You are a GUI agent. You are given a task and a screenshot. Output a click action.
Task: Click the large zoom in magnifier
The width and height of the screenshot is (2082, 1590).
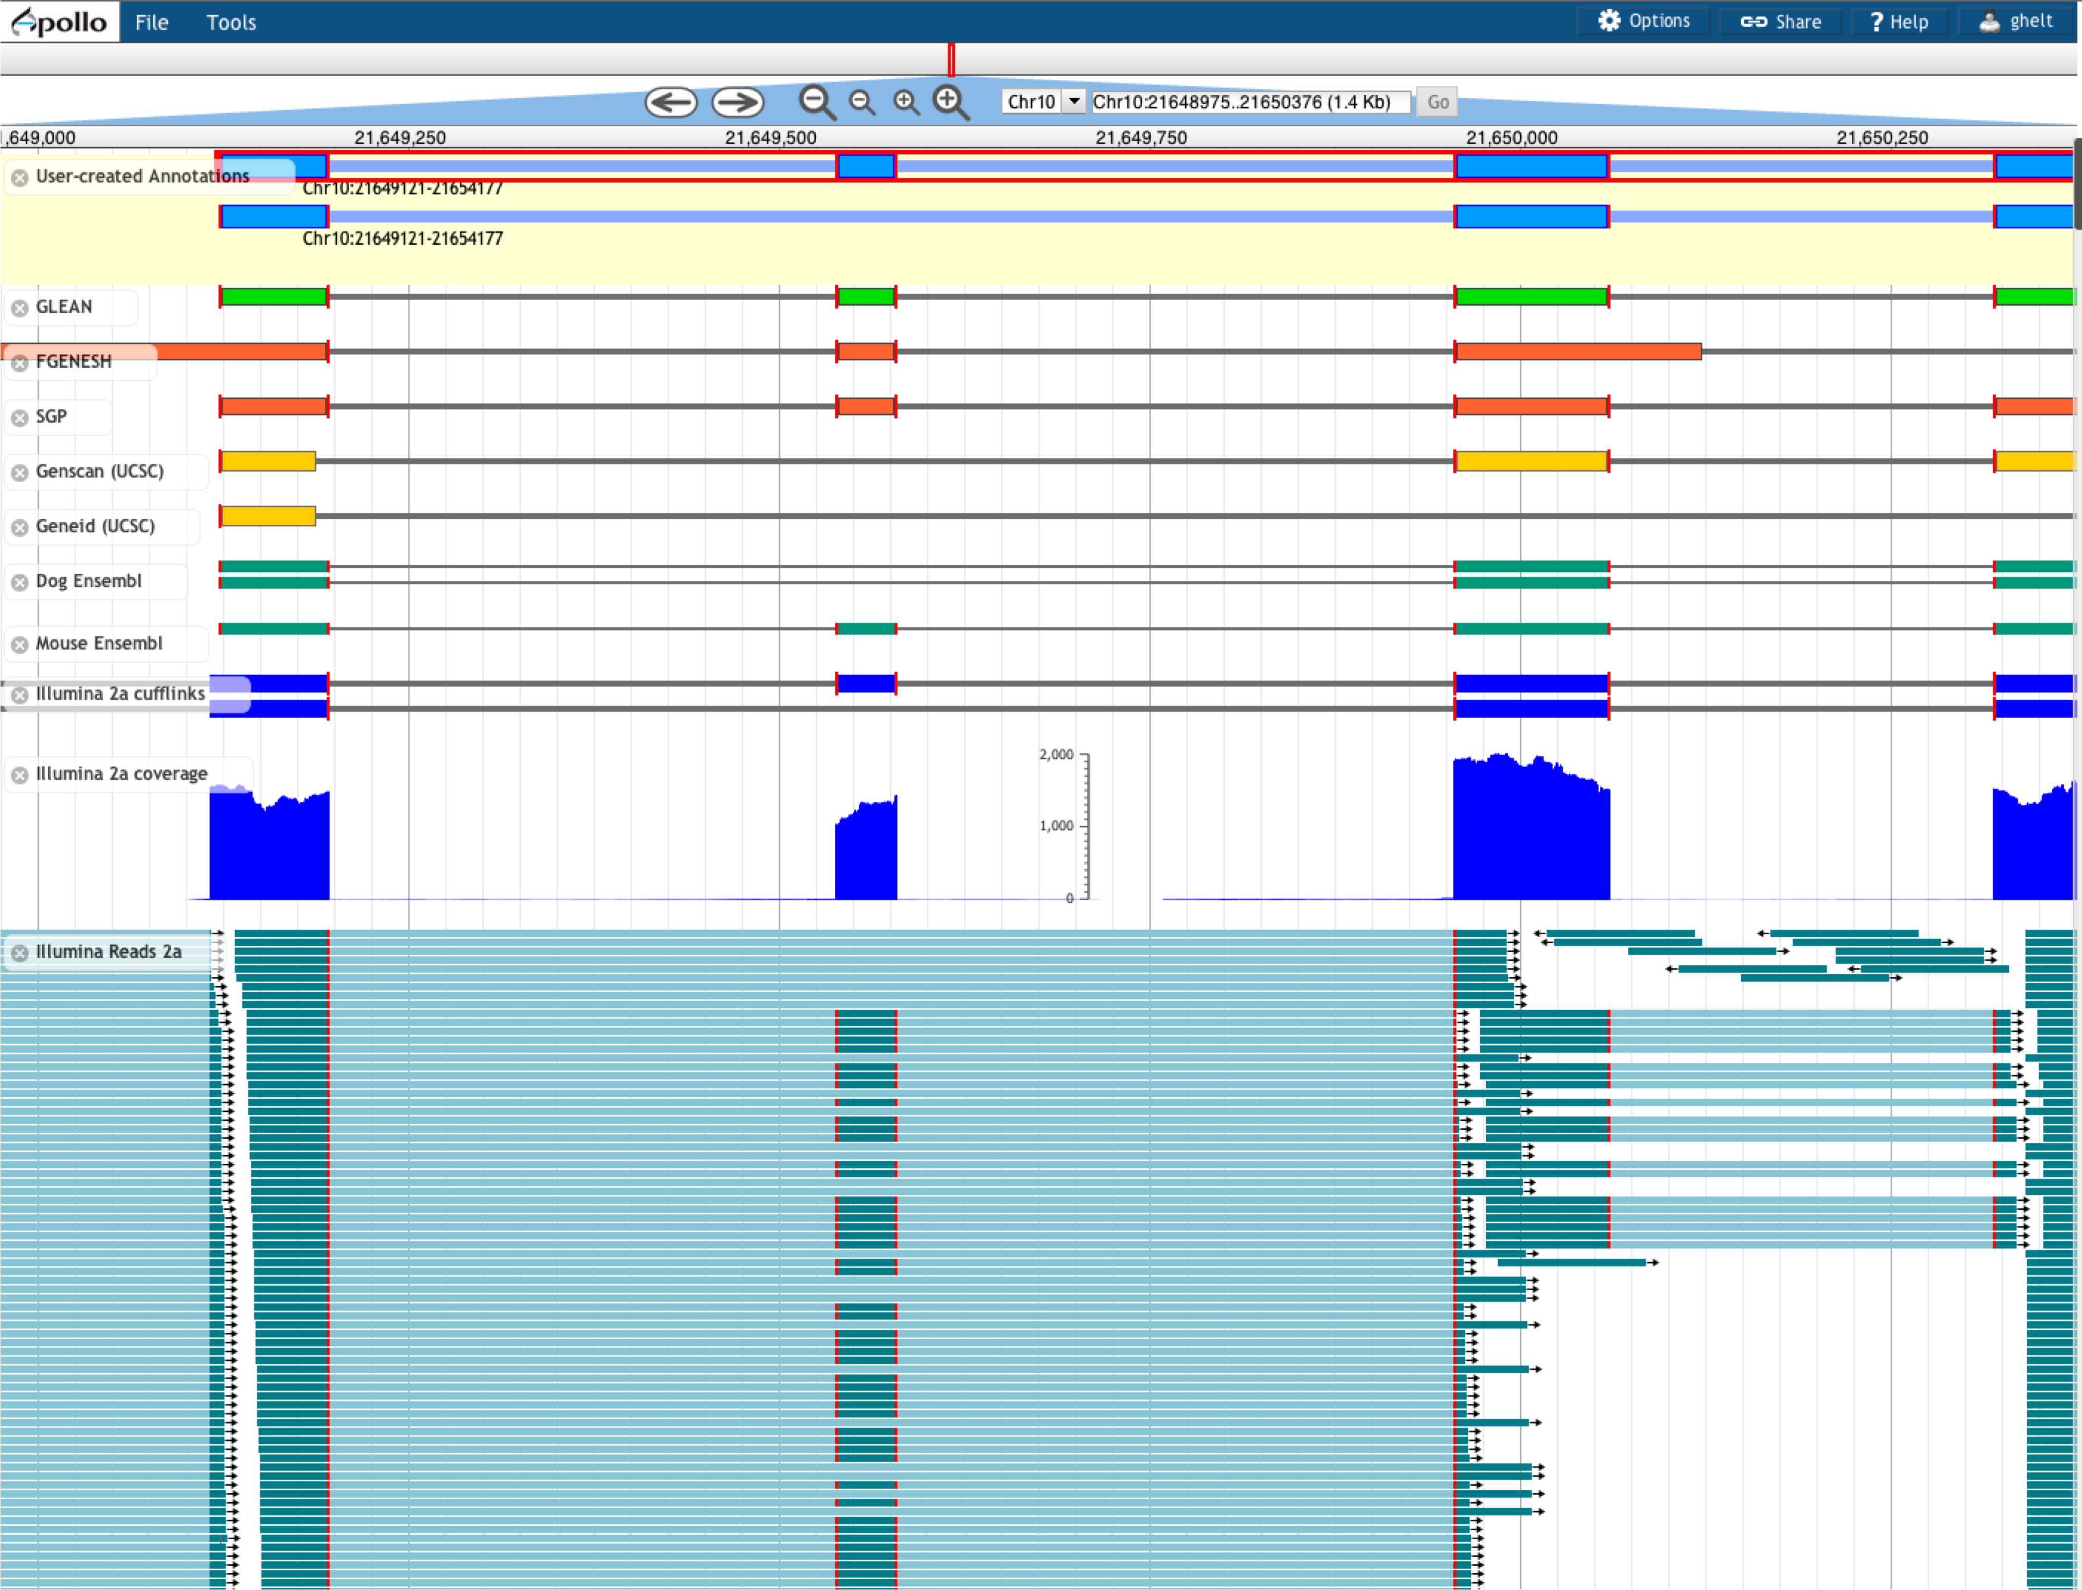(951, 102)
